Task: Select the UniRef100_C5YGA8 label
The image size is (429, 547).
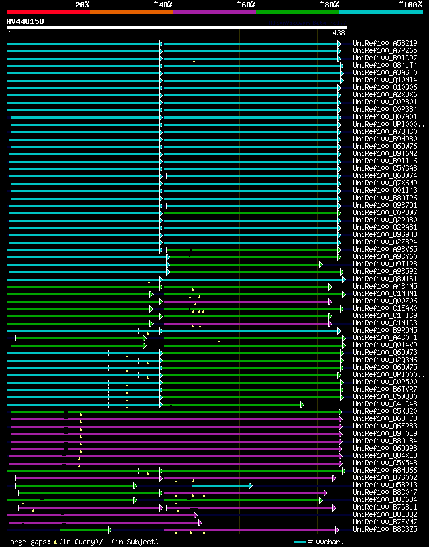Action: pyautogui.click(x=385, y=168)
